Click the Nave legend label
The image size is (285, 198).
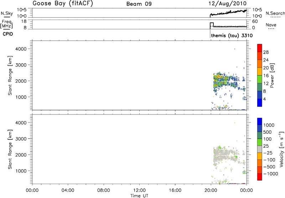(x=272, y=24)
